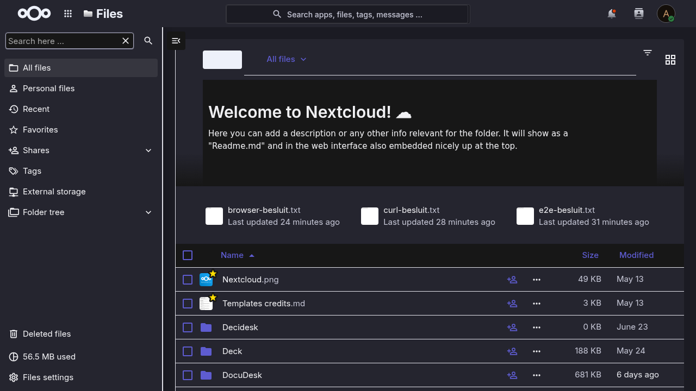Viewport: 696px width, 391px height.
Task: Share the Decidesk folder
Action: [512, 327]
